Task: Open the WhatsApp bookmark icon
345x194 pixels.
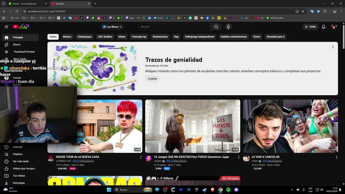Action: [x=144, y=18]
